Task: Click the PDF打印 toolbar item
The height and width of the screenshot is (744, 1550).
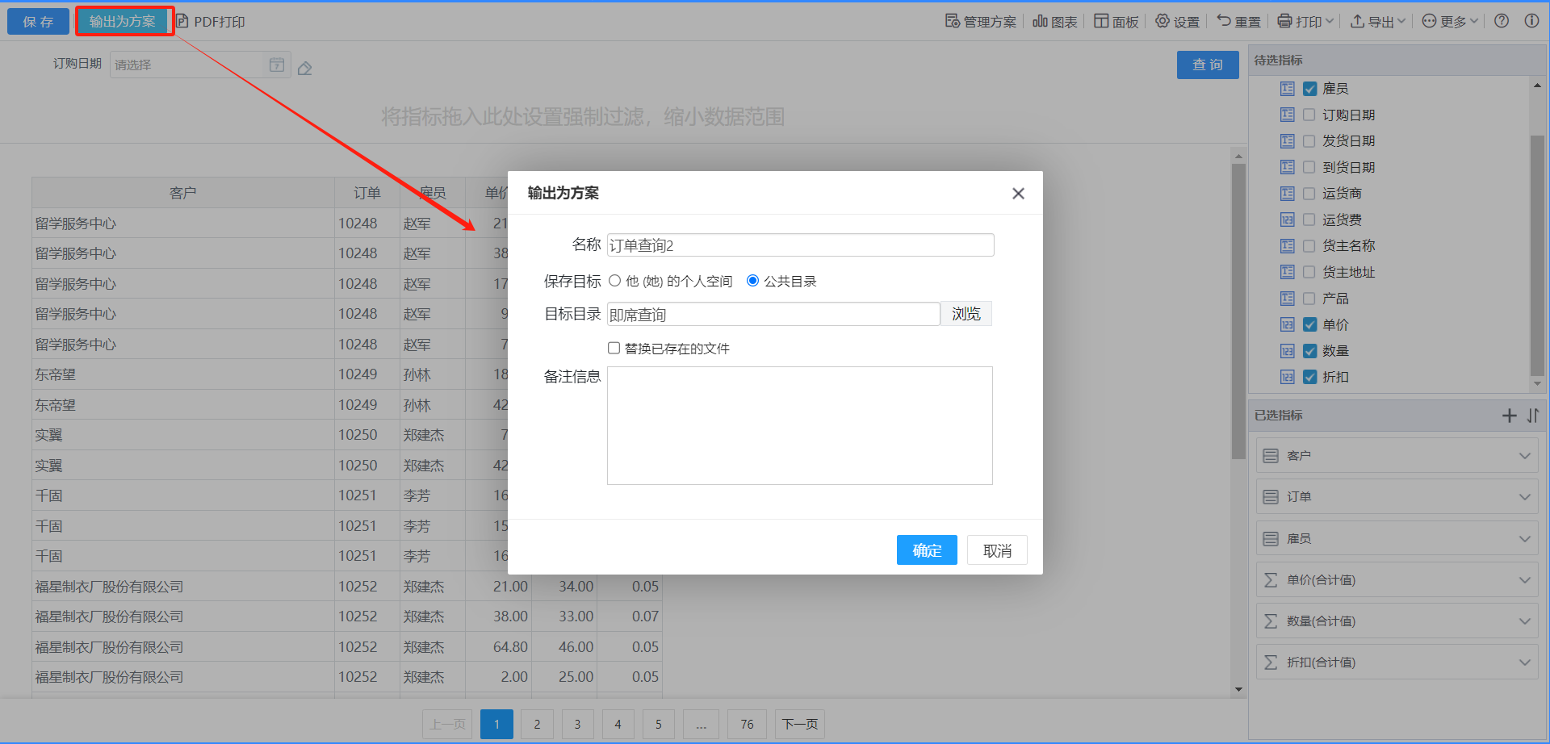Action: point(211,22)
